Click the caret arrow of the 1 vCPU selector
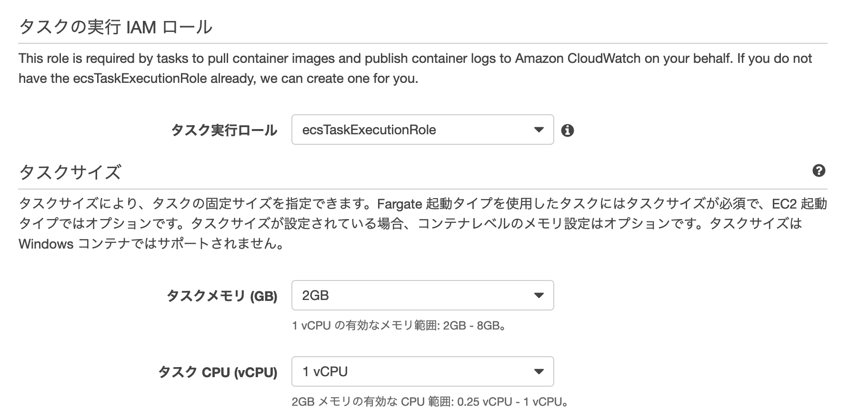 pyautogui.click(x=539, y=372)
